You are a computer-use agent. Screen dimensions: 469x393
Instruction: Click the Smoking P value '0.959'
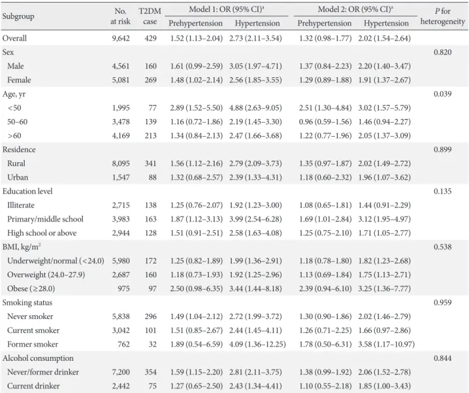coord(442,303)
